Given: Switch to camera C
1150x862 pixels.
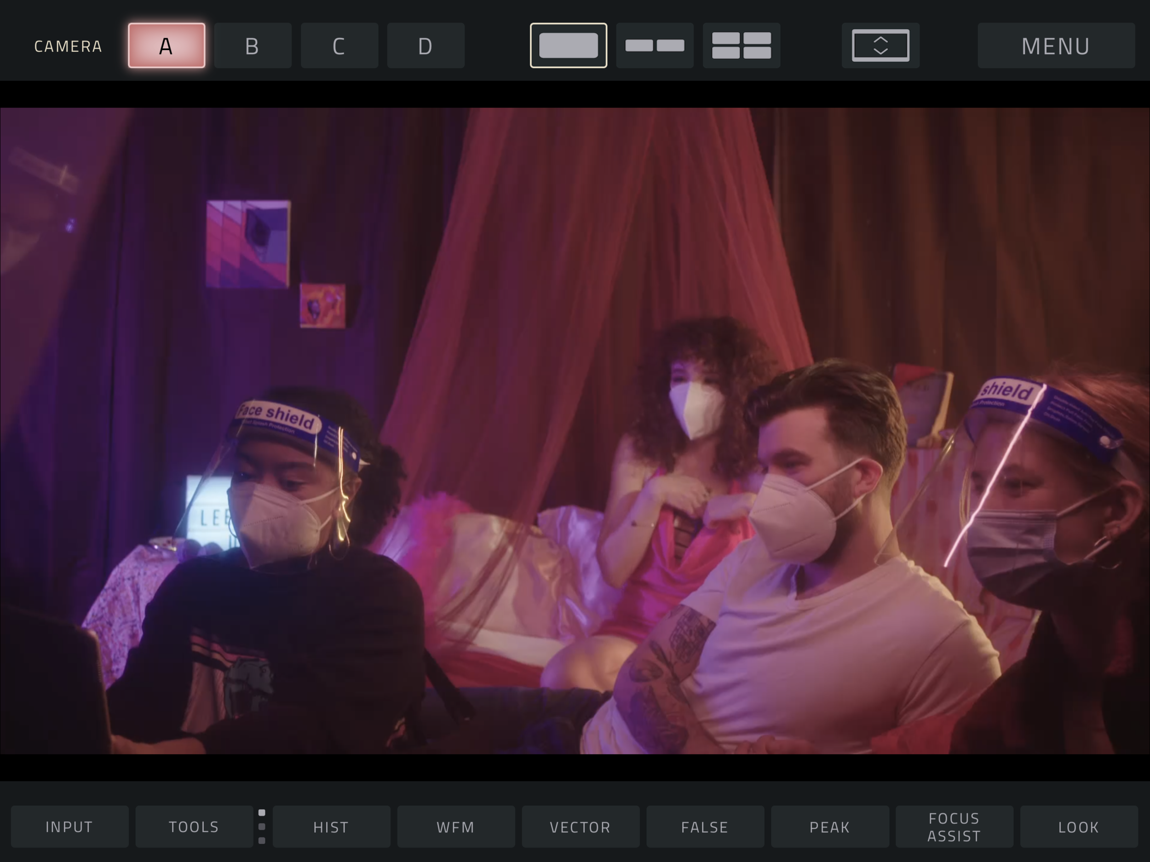Looking at the screenshot, I should [x=339, y=45].
